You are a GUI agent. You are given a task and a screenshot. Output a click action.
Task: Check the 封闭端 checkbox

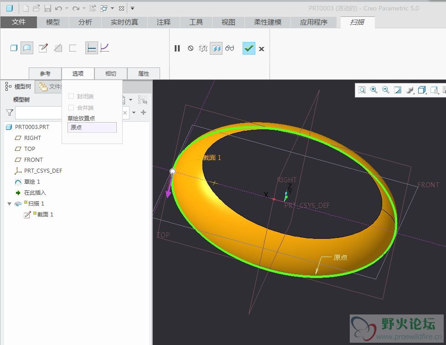tap(71, 96)
